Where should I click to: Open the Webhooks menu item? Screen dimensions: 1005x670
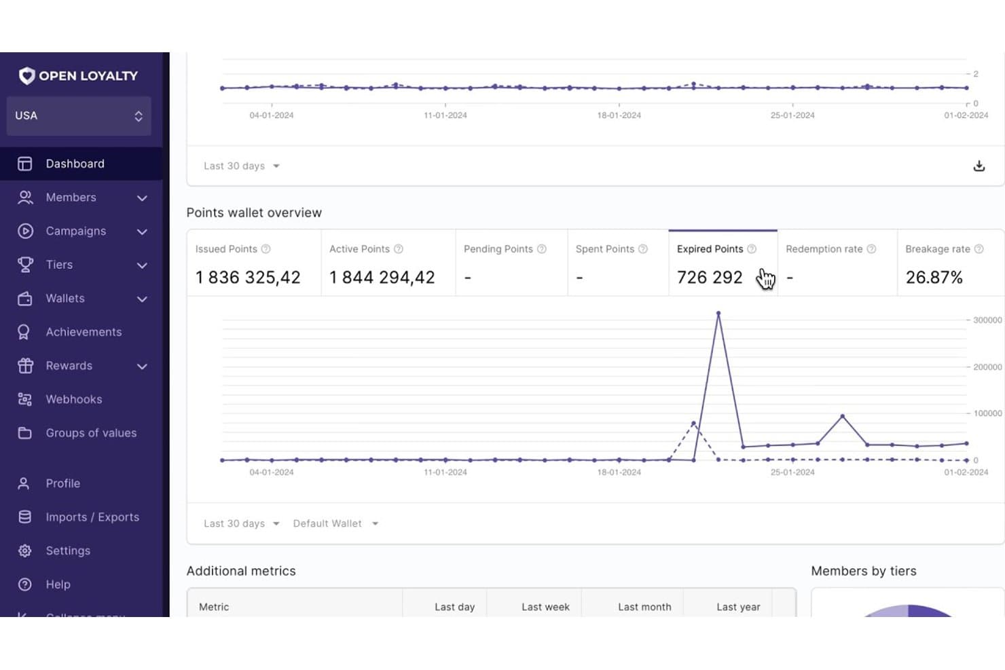click(74, 399)
